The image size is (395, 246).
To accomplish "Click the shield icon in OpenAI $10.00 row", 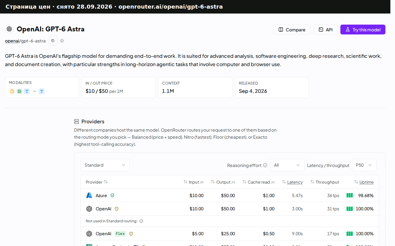I will click(117, 209).
